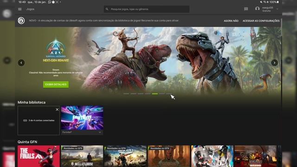Screen dimensions: 297x167
Task: Click the link icon beside connected accounts
Action: pos(25,121)
